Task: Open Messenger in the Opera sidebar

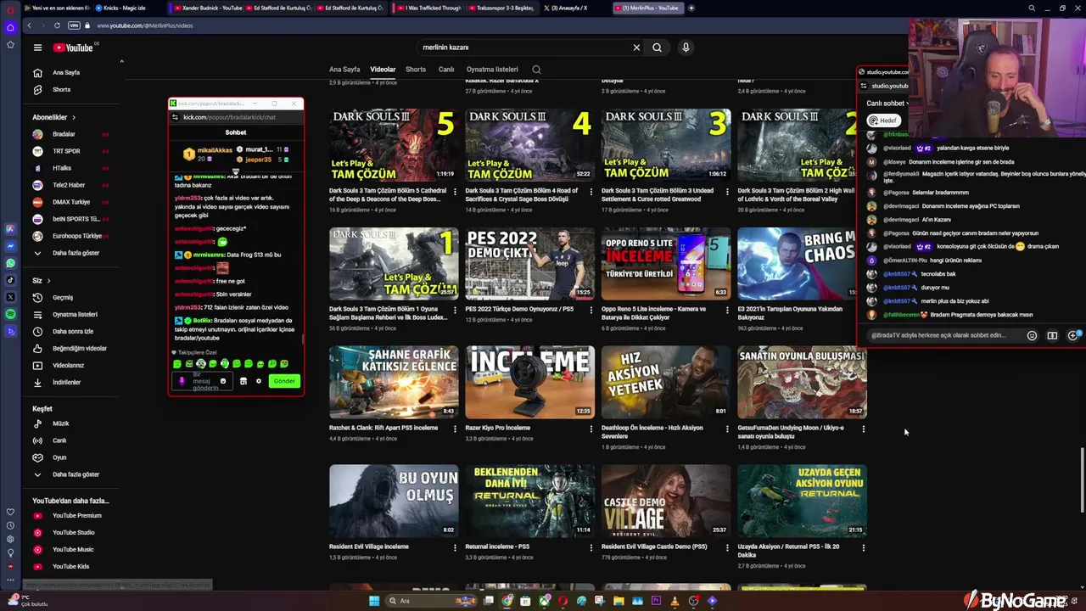Action: tap(10, 246)
